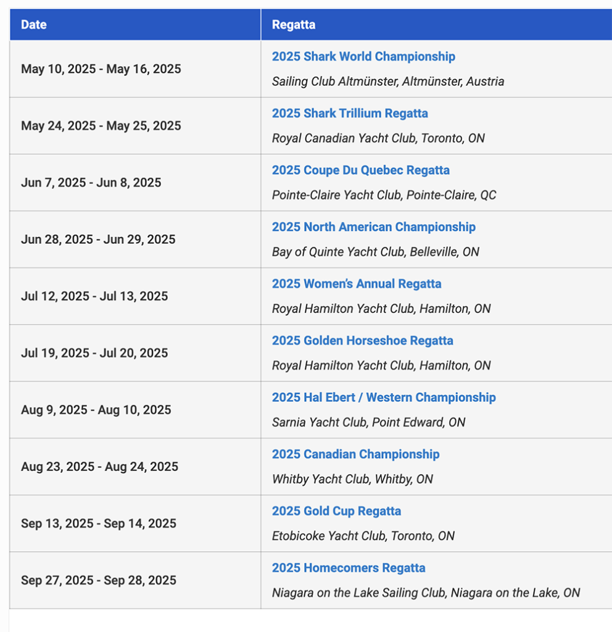
Task: Open the 2025 Hal Ebert / Western Championship link
Action: [x=384, y=397]
